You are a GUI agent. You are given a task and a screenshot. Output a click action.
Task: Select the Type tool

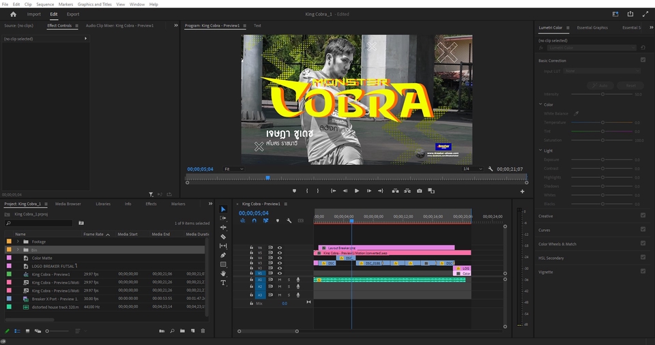(x=224, y=283)
